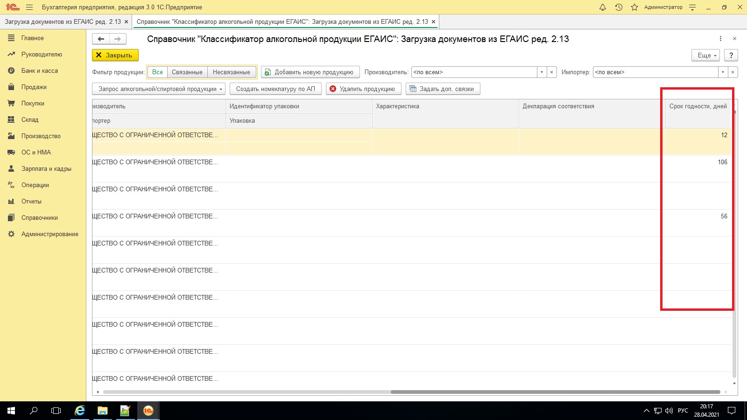This screenshot has width=747, height=420.
Task: Select the highlighted cell with value 12
Action: click(x=698, y=141)
